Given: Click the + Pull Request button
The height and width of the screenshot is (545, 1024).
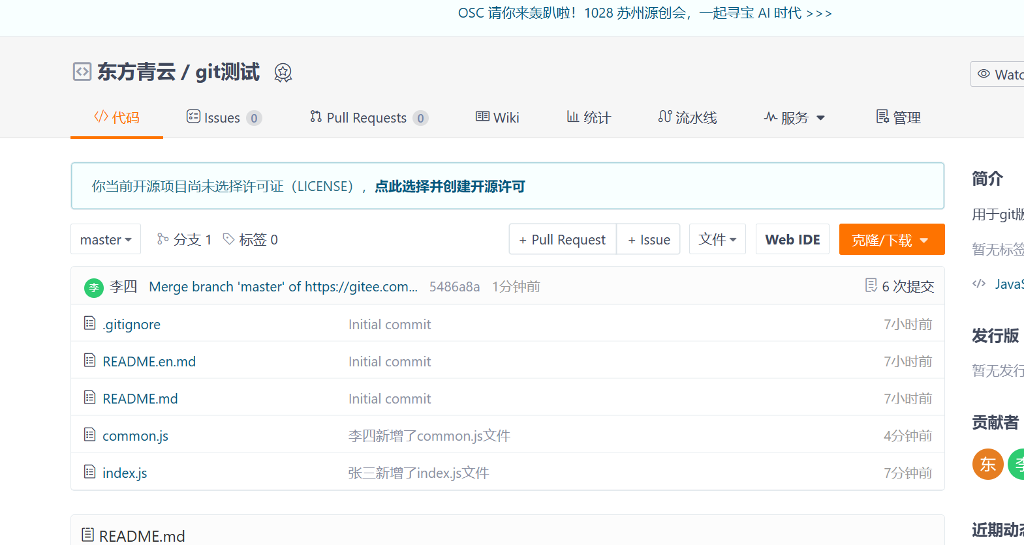Looking at the screenshot, I should (563, 239).
